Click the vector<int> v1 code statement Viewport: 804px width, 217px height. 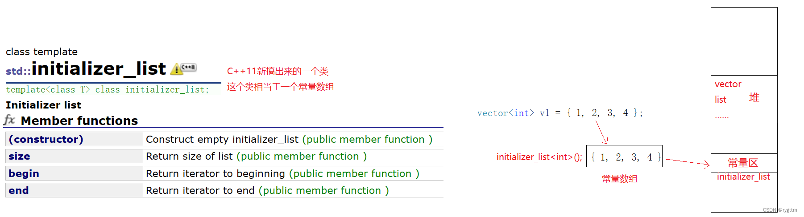560,113
